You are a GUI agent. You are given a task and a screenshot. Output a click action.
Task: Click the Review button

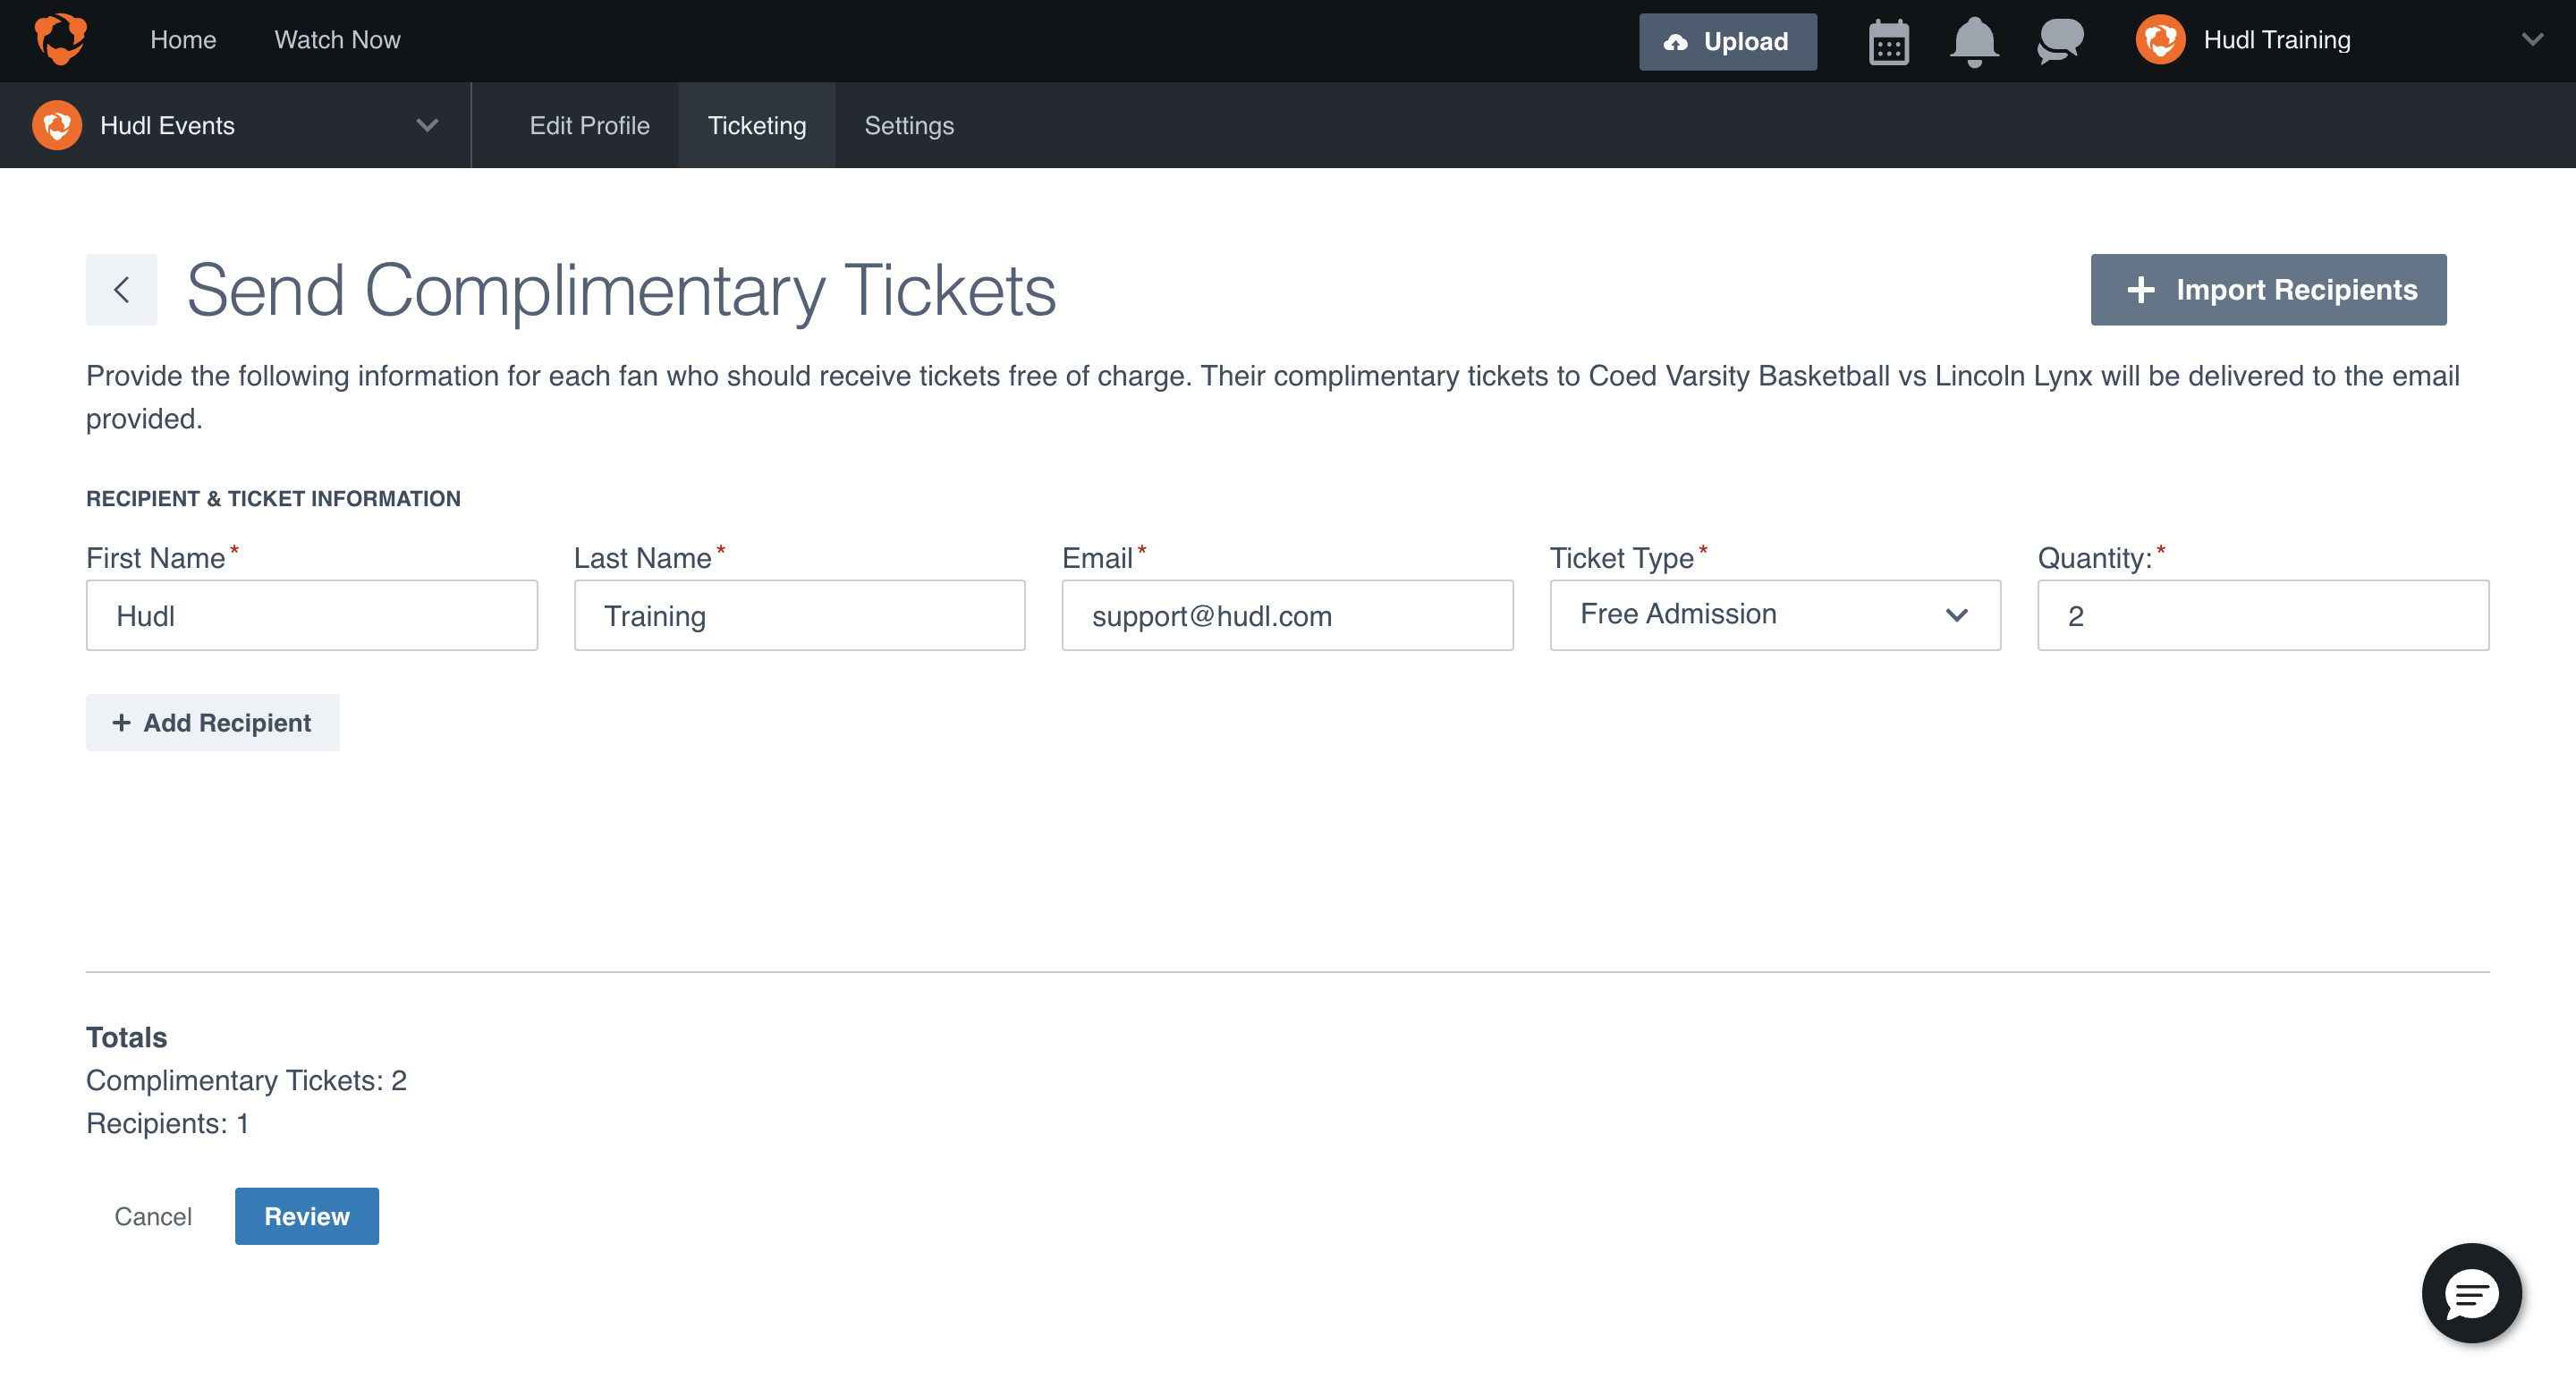click(x=307, y=1216)
